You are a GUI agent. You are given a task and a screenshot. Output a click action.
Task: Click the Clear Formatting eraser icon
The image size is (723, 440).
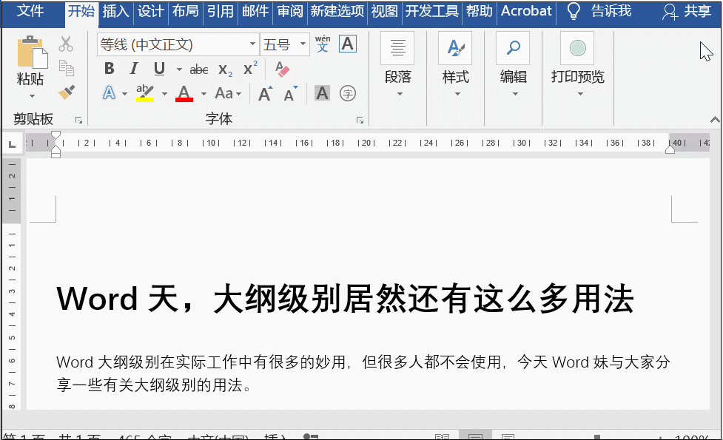pyautogui.click(x=282, y=69)
